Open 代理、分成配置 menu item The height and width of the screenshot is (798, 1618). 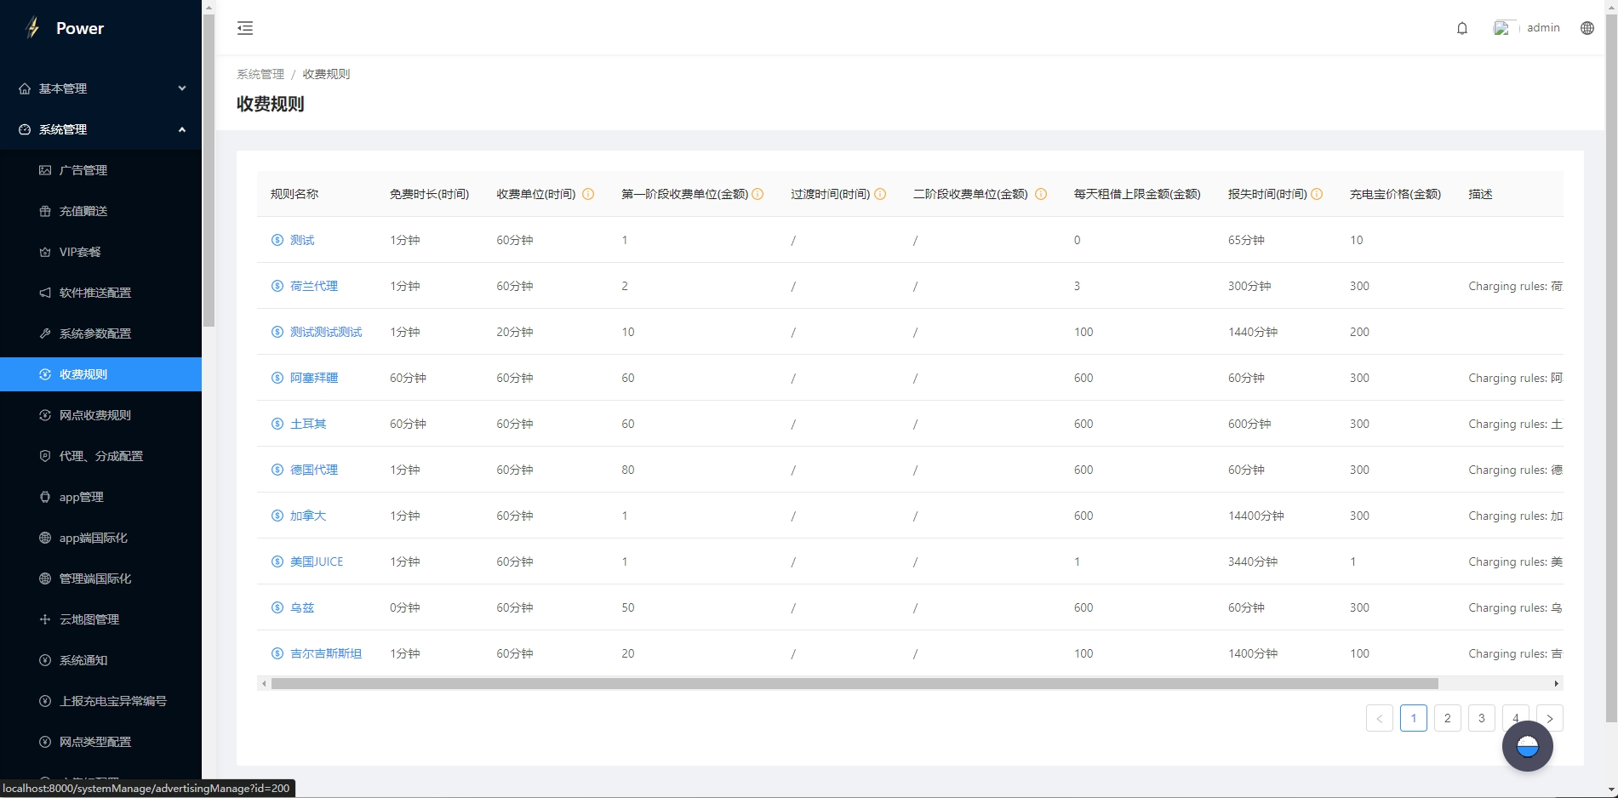point(100,456)
